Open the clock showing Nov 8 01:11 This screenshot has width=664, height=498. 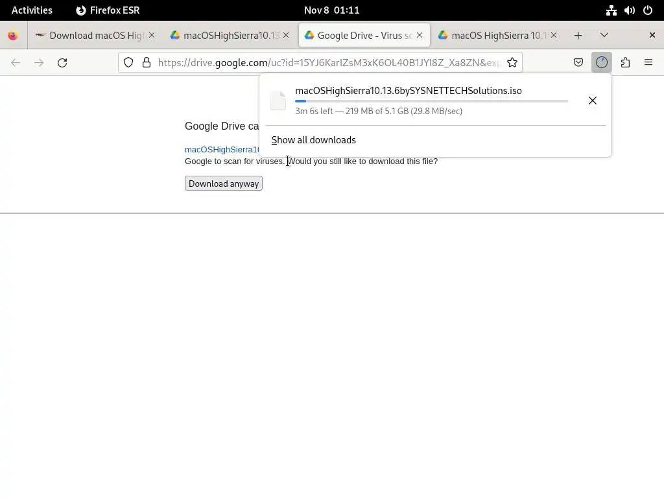click(331, 10)
